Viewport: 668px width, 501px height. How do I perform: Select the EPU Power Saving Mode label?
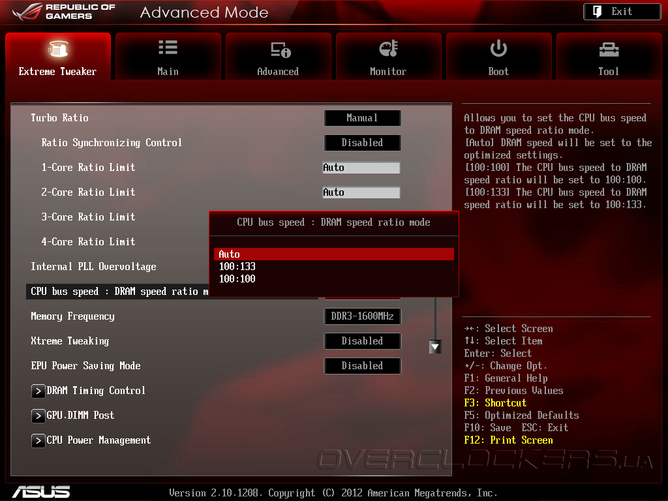pos(85,365)
